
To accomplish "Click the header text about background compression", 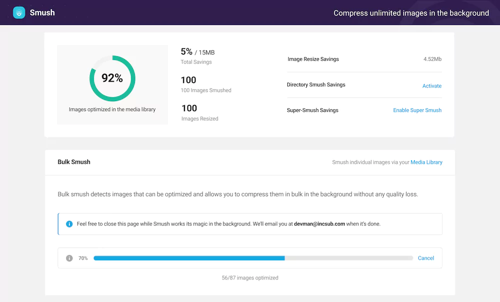I will pyautogui.click(x=411, y=13).
